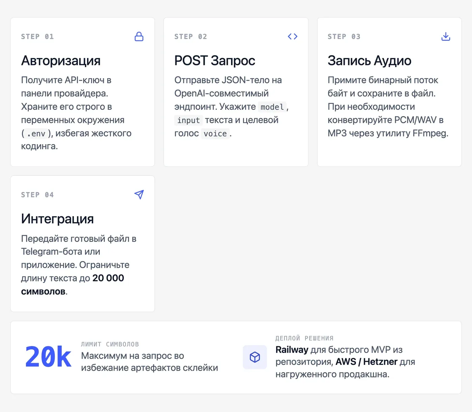Screen dimensions: 472x412
Task: Click the STEP 04 label
Action: (37, 195)
